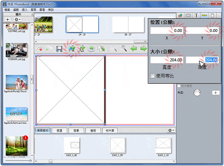
Task: Open the layout panel gear dropdown
Action: coord(171,130)
